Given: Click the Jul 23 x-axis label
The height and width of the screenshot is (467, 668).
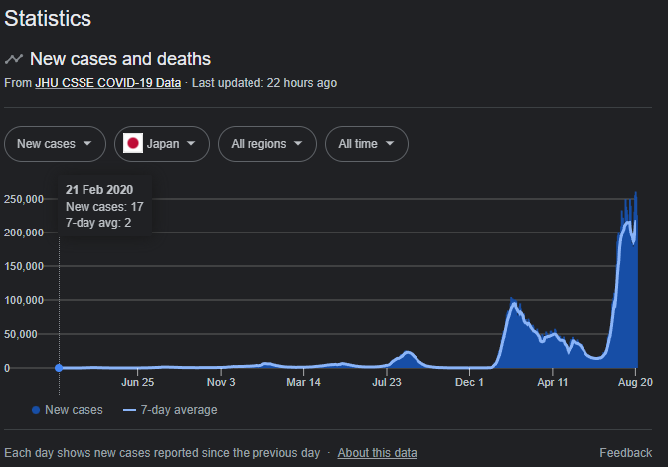Looking at the screenshot, I should coord(387,382).
